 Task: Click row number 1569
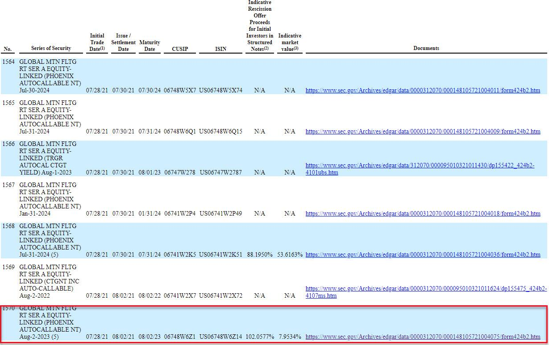(9, 267)
